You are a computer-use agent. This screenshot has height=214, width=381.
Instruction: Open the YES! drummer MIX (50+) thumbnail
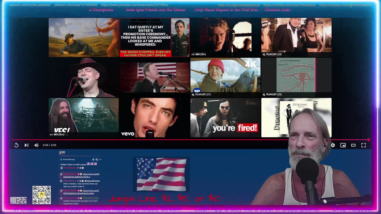click(84, 118)
